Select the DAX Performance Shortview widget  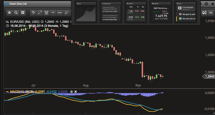point(161,12)
